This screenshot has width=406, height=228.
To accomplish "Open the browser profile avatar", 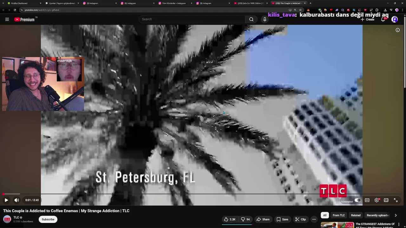I will point(396,10).
